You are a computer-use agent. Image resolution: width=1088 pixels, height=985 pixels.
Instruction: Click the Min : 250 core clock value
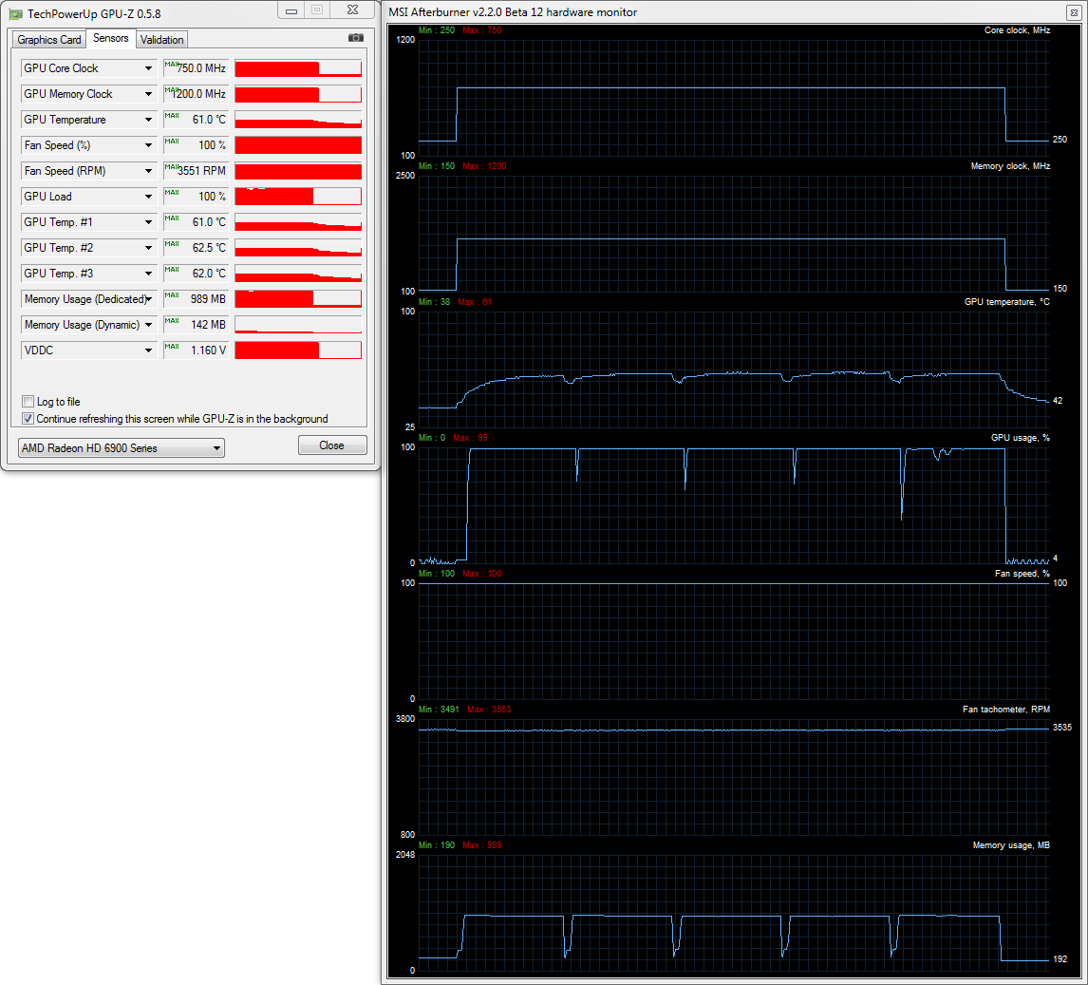pos(437,30)
